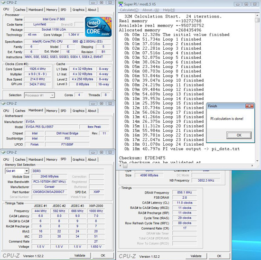Switch to Graphics tab in top CPU-Z window
This screenshot has width=261, height=260.
point(78,9)
